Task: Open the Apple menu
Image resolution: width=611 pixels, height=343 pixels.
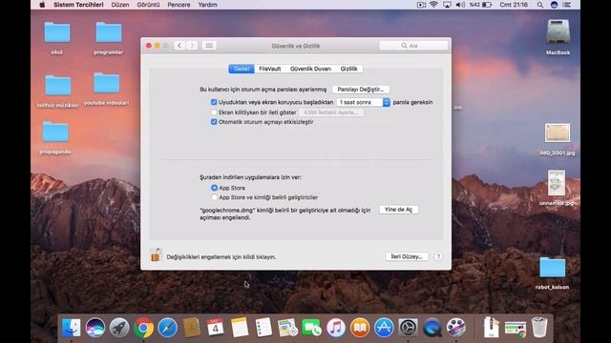Action: tap(42, 5)
